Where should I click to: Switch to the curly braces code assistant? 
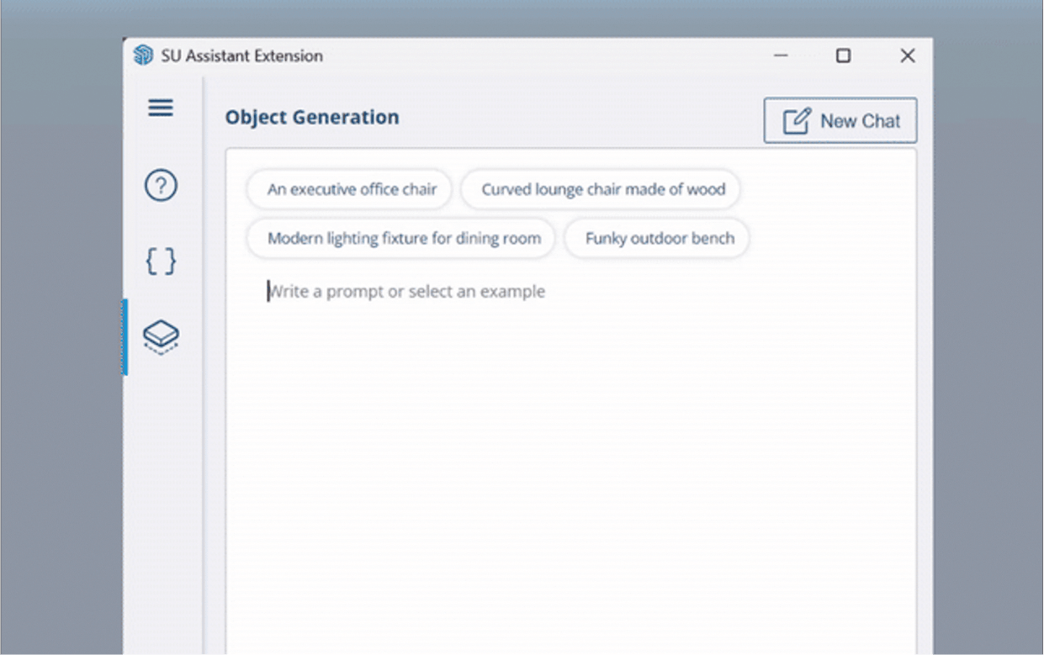[161, 261]
